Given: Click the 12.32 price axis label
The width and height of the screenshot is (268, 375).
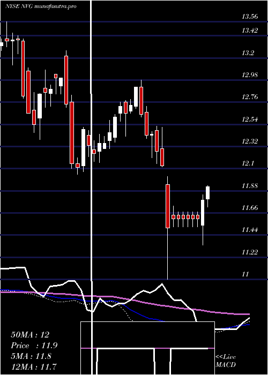Looking at the screenshot, I should coord(250,141).
